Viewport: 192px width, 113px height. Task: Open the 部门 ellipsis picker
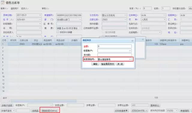click(80, 19)
